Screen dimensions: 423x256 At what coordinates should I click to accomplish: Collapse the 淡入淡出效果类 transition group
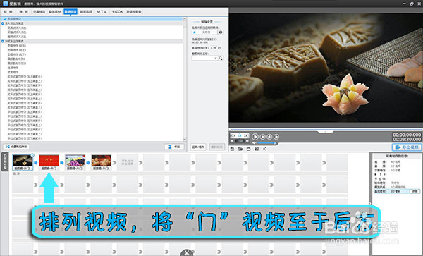3,23
